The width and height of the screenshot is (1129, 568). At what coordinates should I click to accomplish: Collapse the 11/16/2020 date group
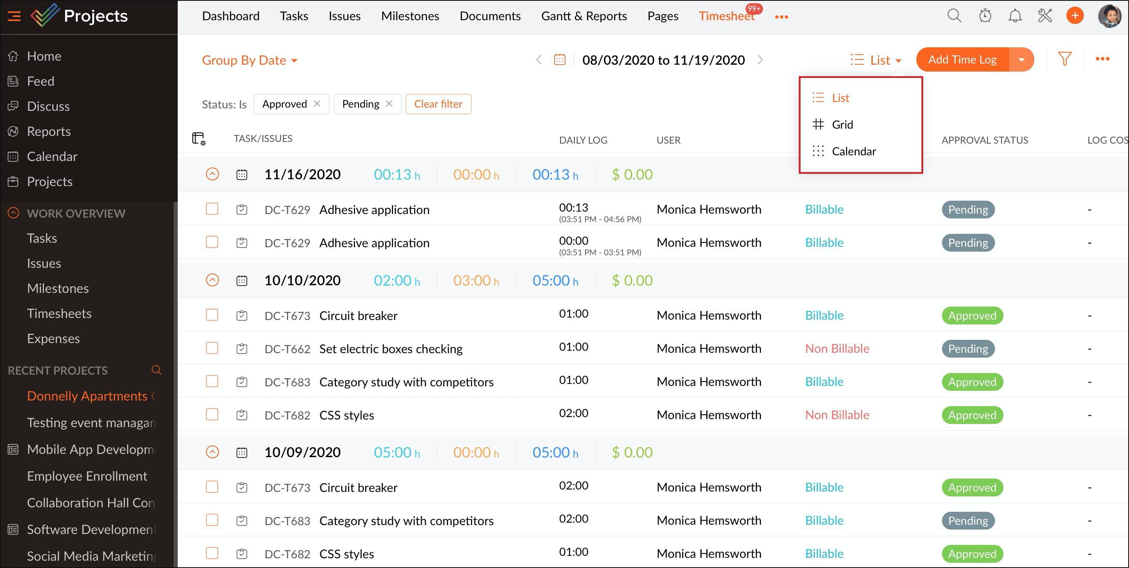pos(212,174)
